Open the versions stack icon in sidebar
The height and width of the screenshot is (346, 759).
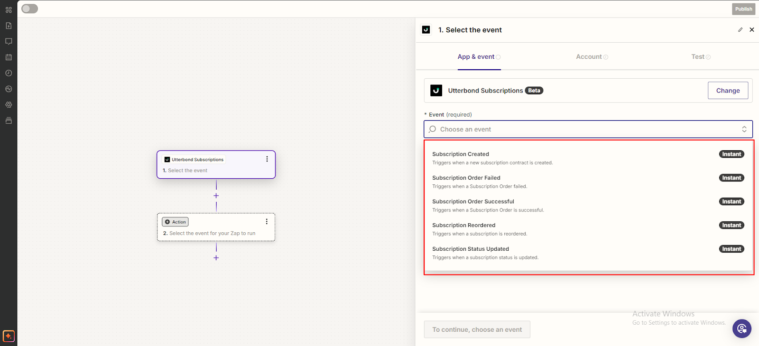point(9,120)
